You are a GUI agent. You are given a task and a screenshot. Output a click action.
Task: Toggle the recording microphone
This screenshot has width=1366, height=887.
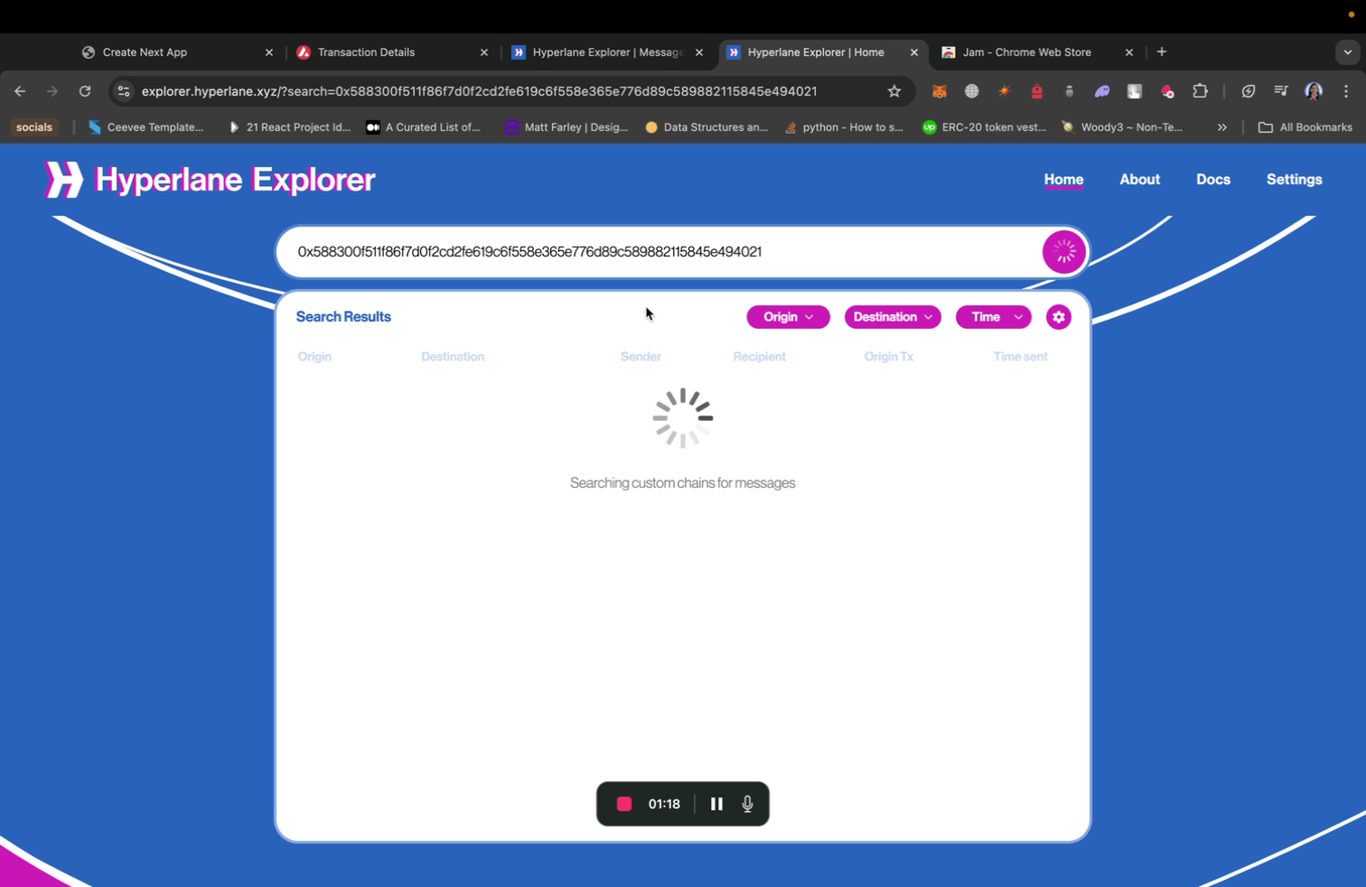pos(747,804)
